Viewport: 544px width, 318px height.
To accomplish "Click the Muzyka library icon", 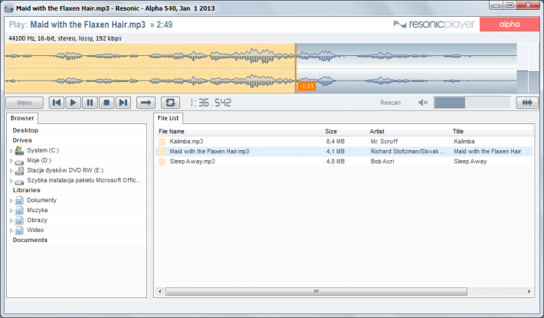I will pyautogui.click(x=19, y=211).
